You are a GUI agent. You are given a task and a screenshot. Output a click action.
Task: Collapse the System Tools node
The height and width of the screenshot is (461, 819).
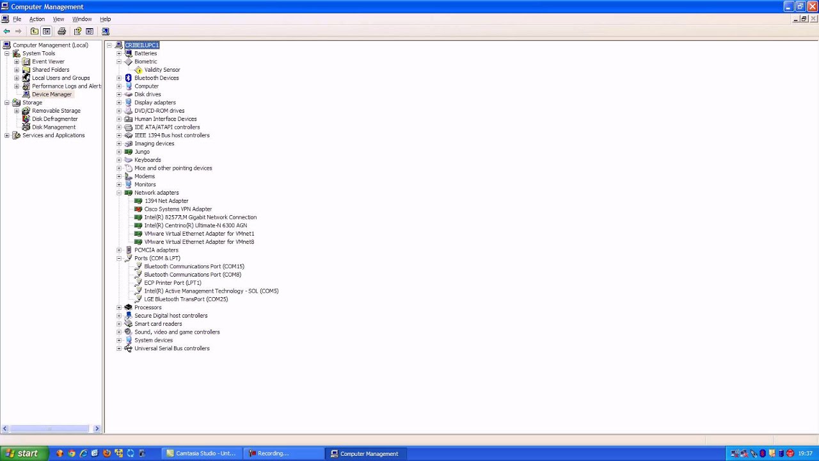click(7, 54)
